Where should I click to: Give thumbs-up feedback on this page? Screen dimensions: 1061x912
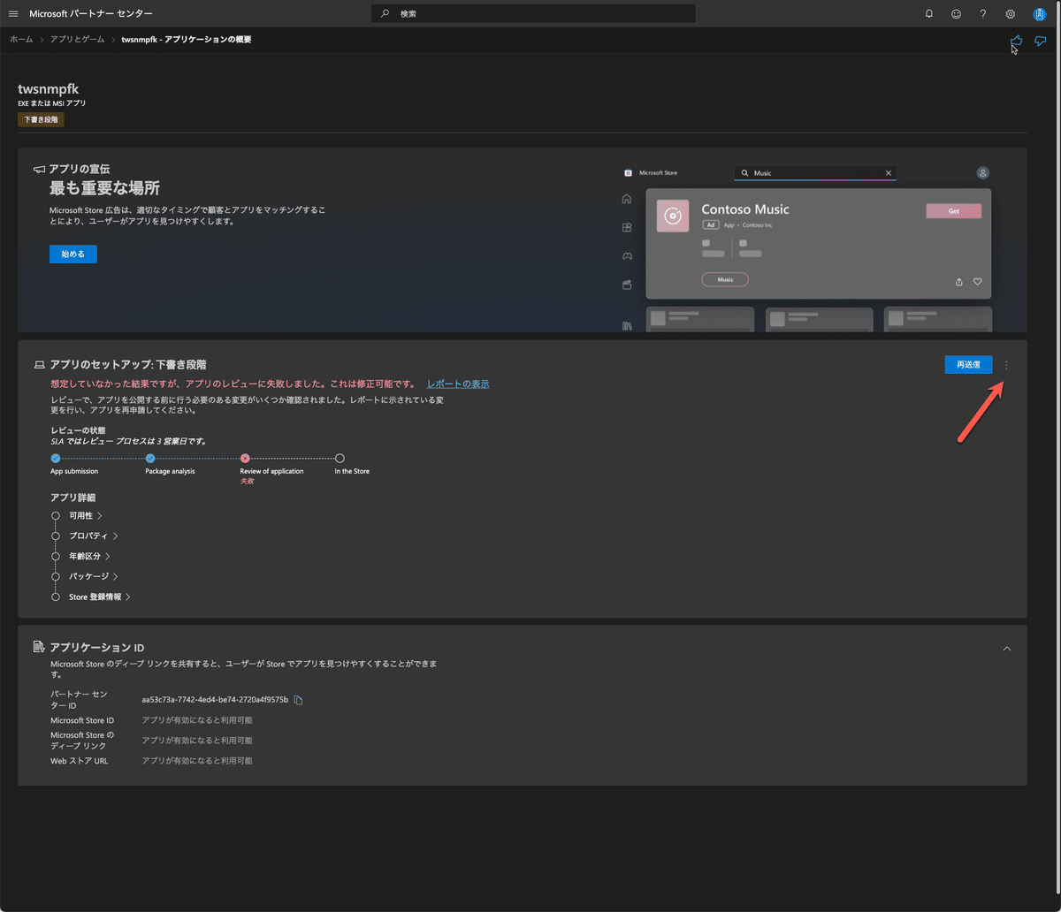[x=1015, y=40]
